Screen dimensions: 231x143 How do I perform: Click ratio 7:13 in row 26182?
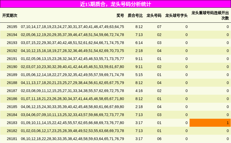(139, 131)
